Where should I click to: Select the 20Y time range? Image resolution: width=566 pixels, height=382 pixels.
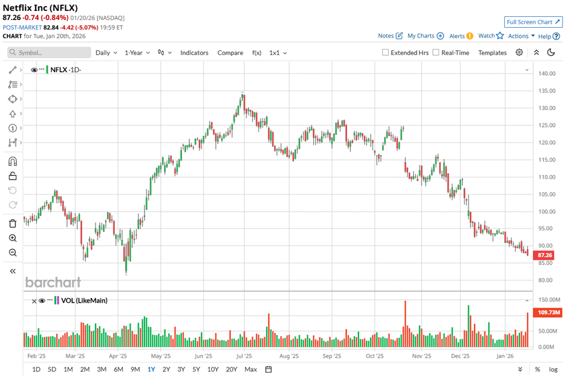(232, 369)
